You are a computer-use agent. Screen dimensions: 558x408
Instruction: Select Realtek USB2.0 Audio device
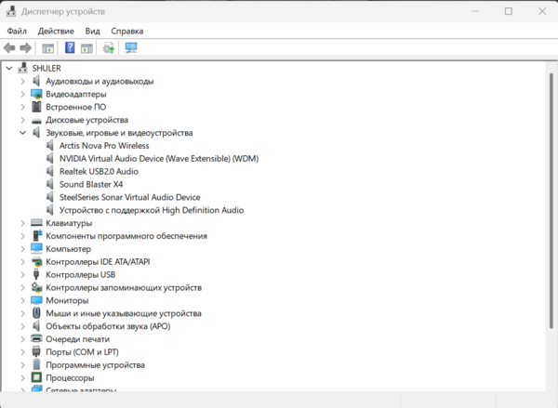pos(99,171)
